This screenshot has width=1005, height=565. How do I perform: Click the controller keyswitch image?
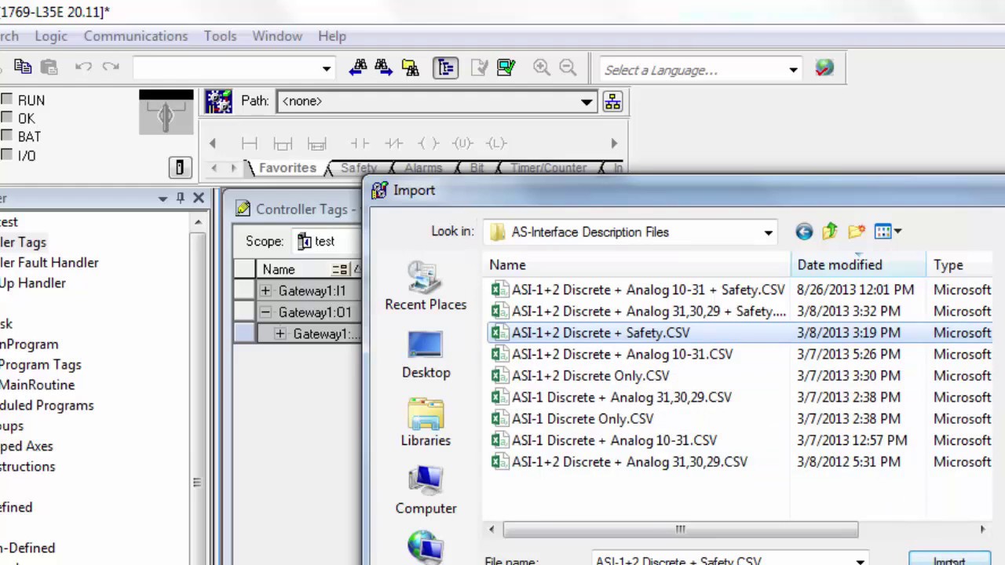click(x=166, y=112)
